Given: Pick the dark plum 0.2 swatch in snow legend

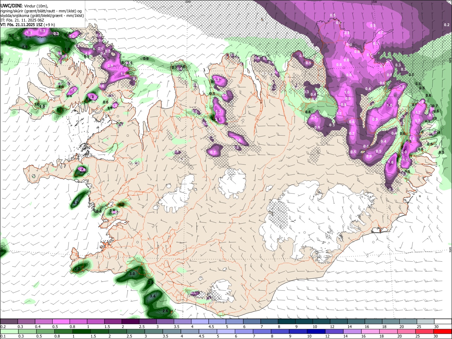Looking at the screenshot, I should tap(9, 322).
